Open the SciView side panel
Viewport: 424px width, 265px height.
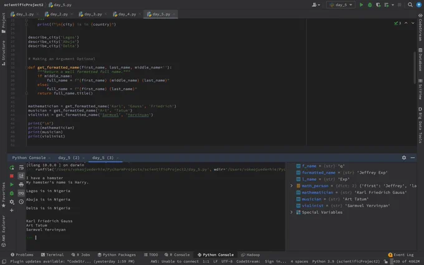click(420, 89)
